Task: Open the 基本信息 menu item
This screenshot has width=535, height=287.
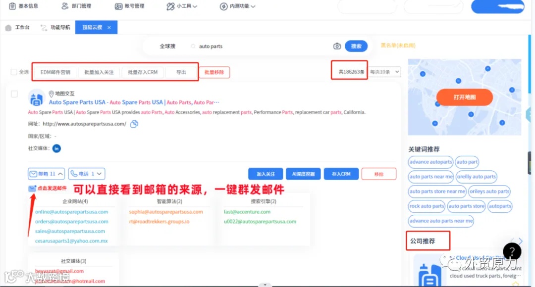Action: click(x=24, y=6)
